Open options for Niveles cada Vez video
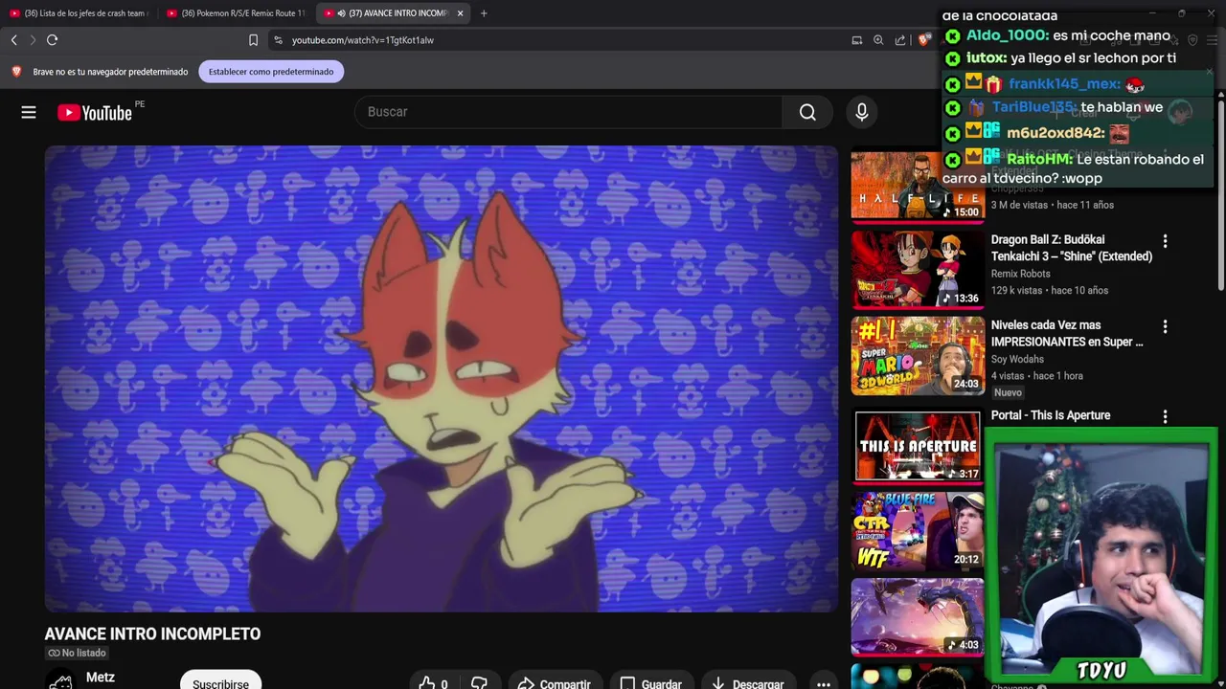1226x689 pixels. [x=1165, y=326]
